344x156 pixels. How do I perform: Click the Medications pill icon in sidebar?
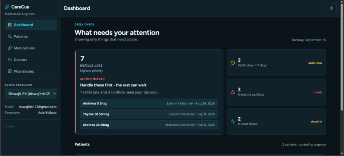[10, 48]
